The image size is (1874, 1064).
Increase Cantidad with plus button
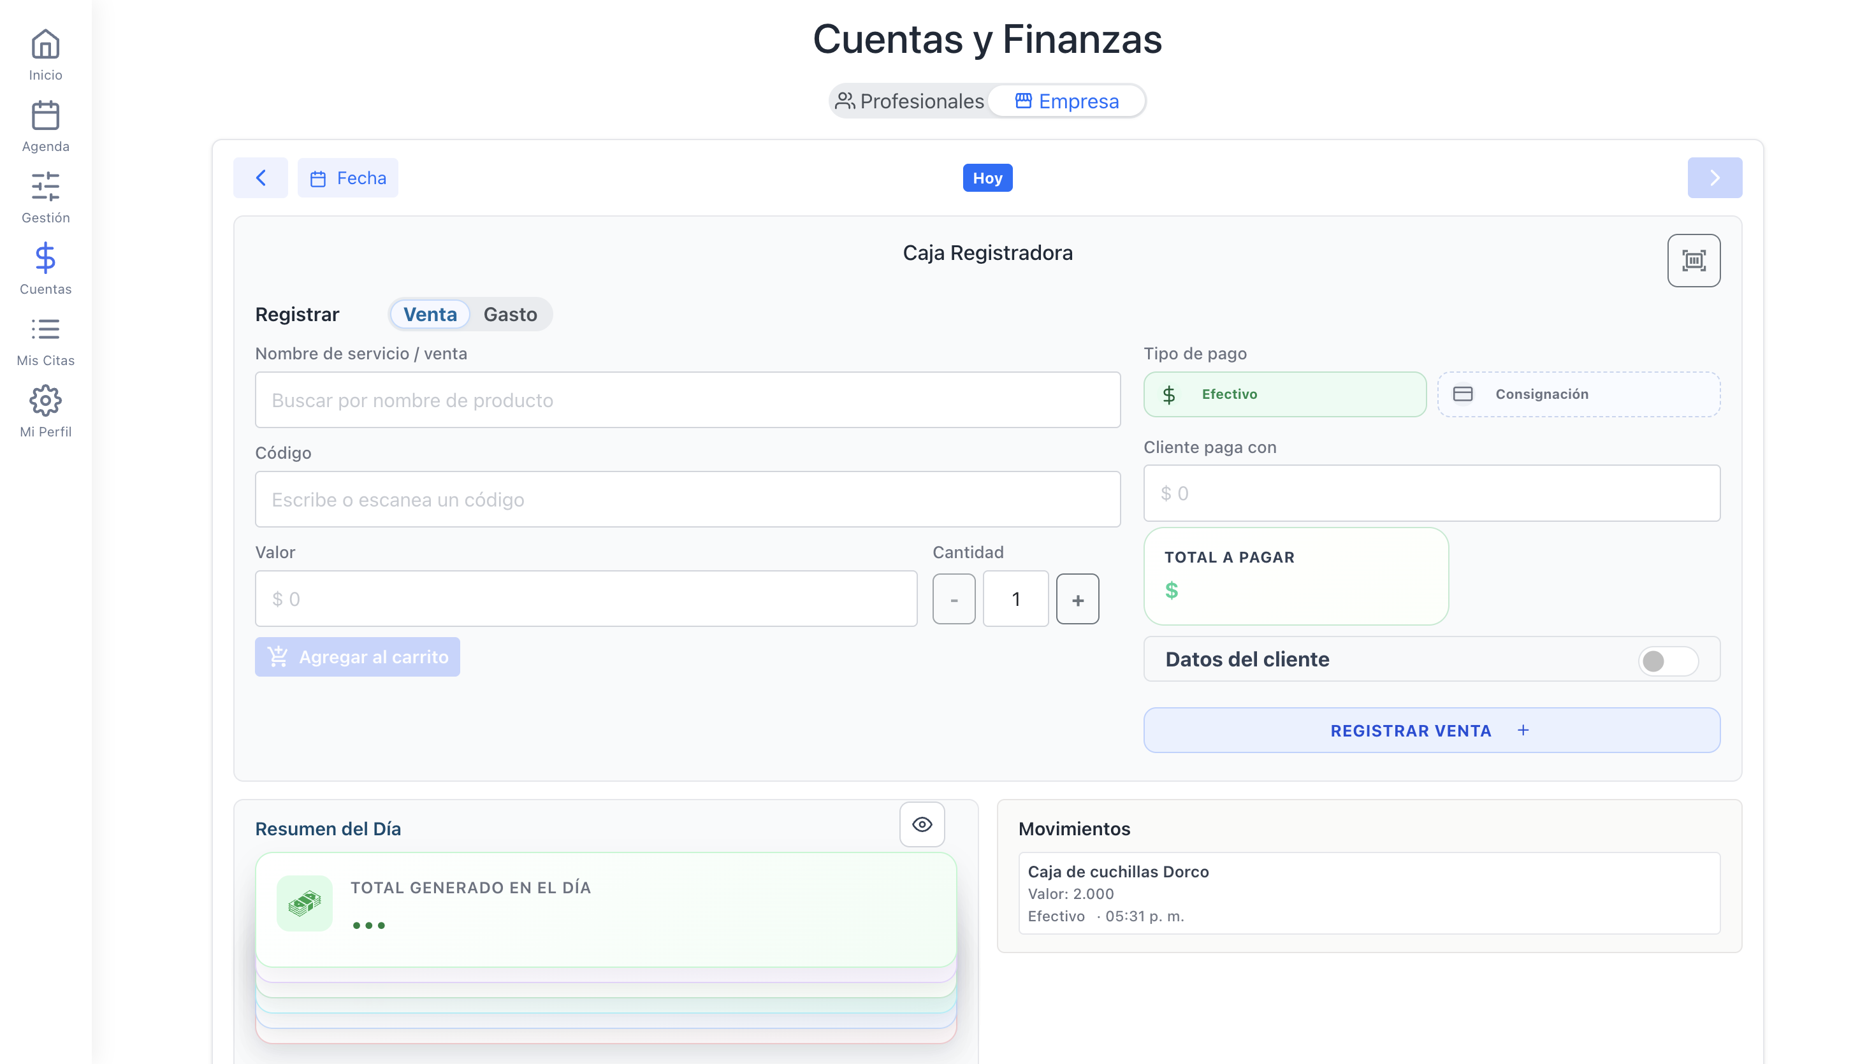click(1077, 600)
